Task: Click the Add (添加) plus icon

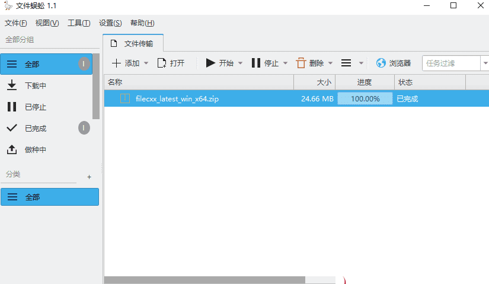Action: 117,63
